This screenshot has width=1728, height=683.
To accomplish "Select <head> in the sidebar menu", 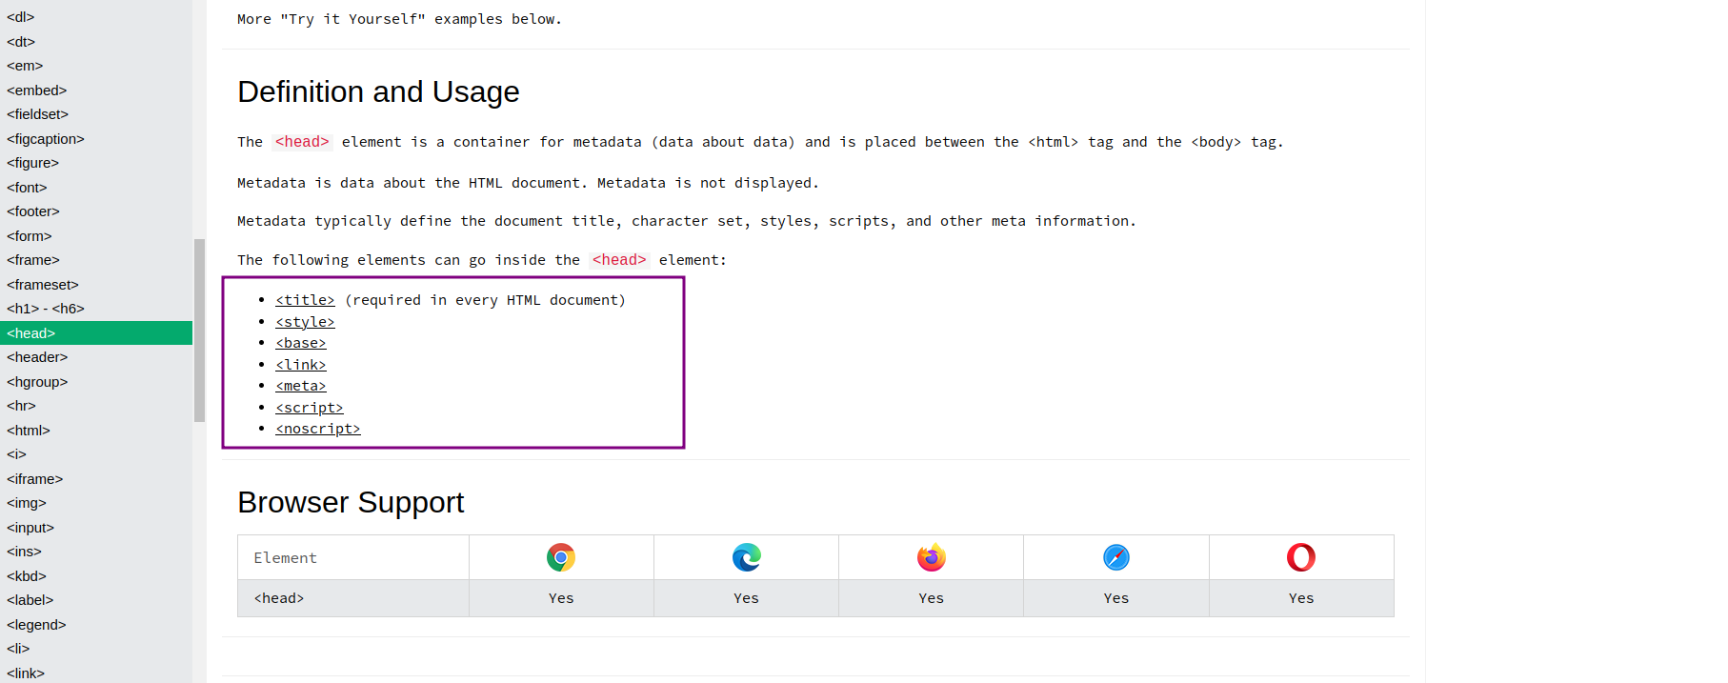I will tap(31, 333).
